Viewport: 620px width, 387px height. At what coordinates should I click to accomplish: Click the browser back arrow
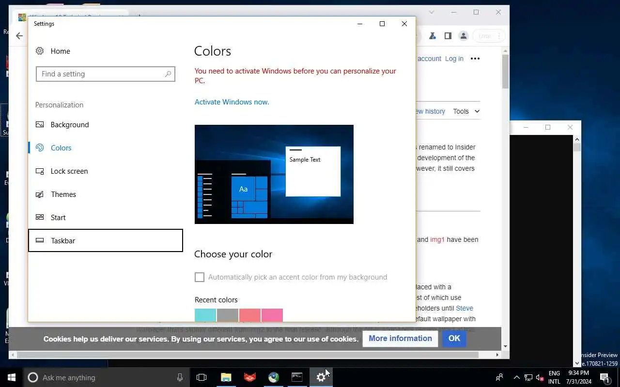pos(19,36)
